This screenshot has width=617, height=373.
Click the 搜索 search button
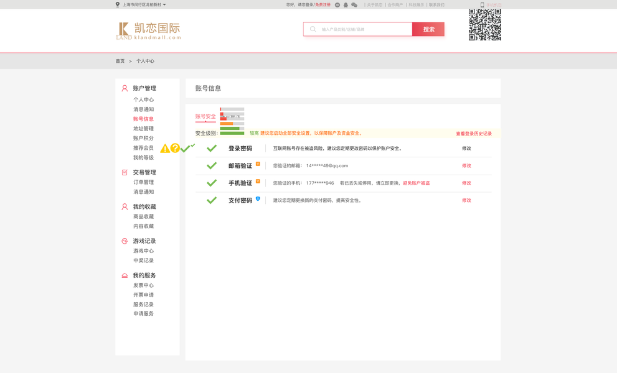tap(428, 29)
